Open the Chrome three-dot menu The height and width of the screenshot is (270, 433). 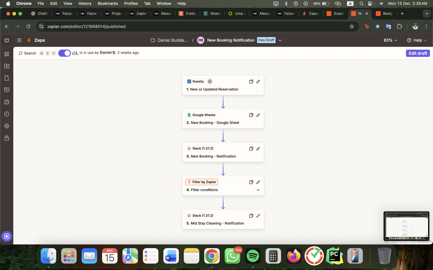(x=426, y=27)
